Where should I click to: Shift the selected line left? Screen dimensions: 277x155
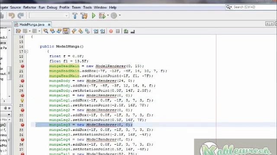tap(96, 31)
